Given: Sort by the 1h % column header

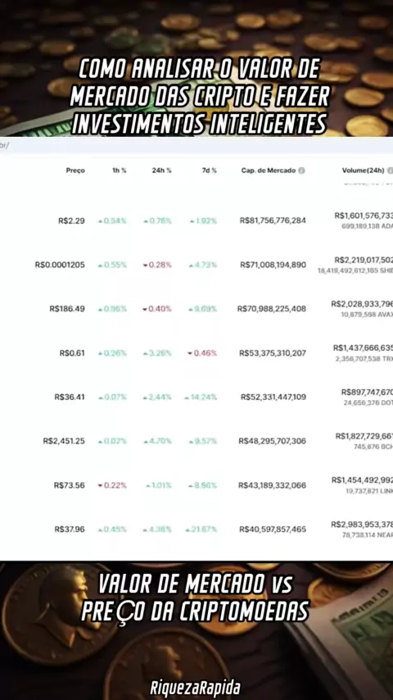Looking at the screenshot, I should tap(119, 170).
